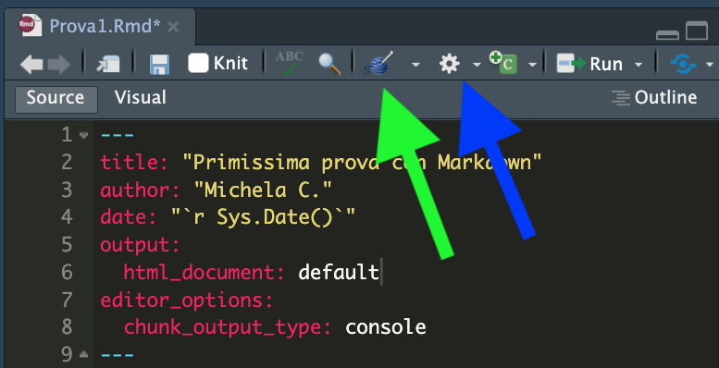Place cursor on "html_document:" key
The image size is (719, 368).
(205, 273)
